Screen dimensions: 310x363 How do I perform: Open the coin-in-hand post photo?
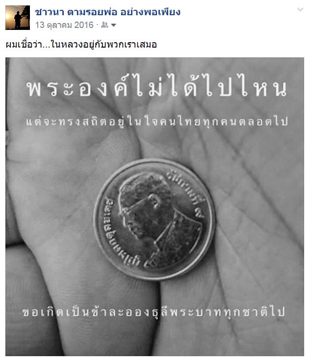[155, 207]
